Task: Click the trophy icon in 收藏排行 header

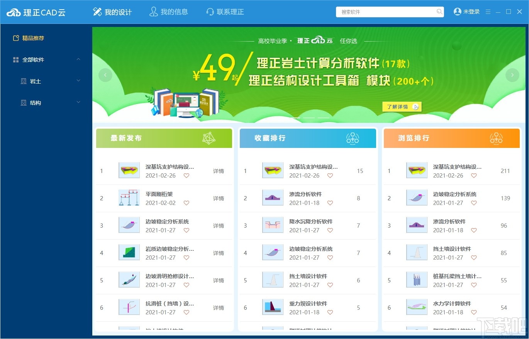Action: click(353, 138)
